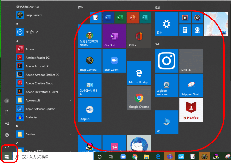The image size is (231, 163).
Task: Open the Movies & TV tile
Action: coord(185,18)
